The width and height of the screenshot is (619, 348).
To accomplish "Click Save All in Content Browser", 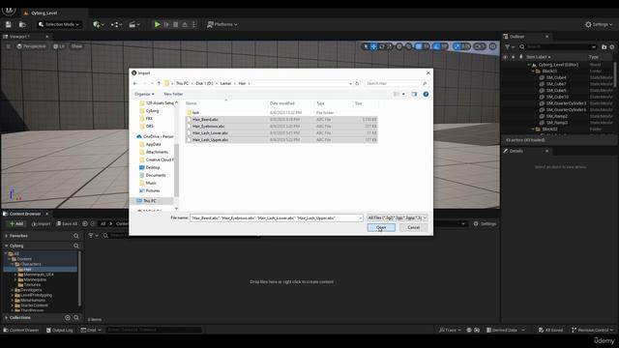I will click(x=67, y=223).
